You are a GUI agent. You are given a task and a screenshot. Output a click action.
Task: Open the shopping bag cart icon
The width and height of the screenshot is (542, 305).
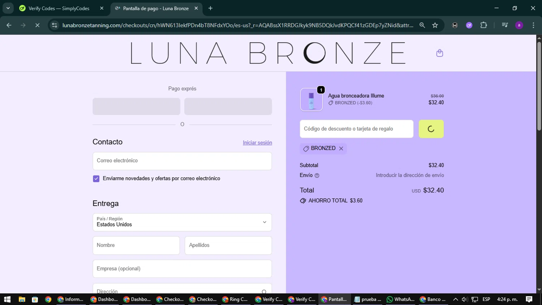pos(439,53)
